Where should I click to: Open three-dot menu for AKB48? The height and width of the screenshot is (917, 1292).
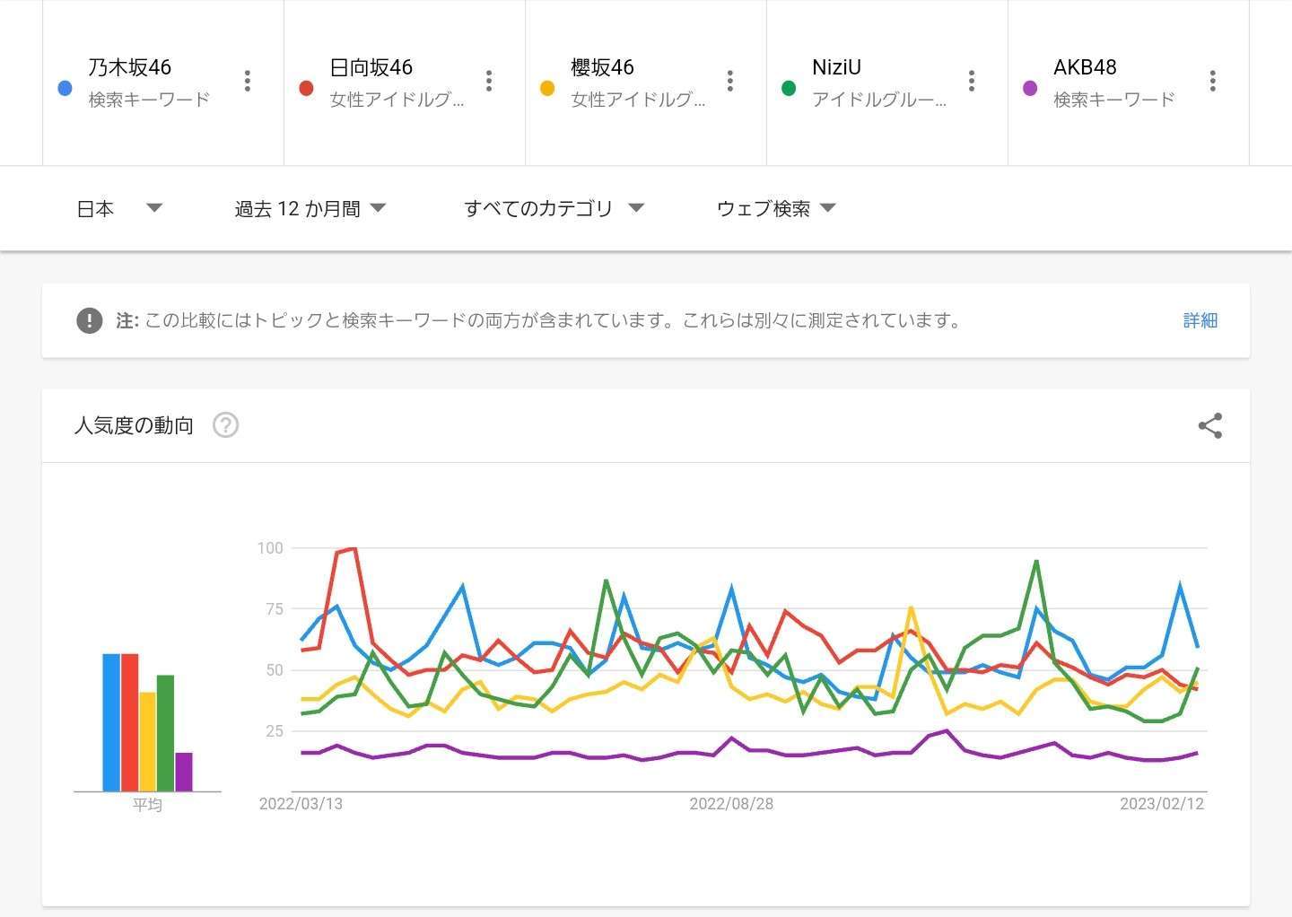tap(1213, 81)
